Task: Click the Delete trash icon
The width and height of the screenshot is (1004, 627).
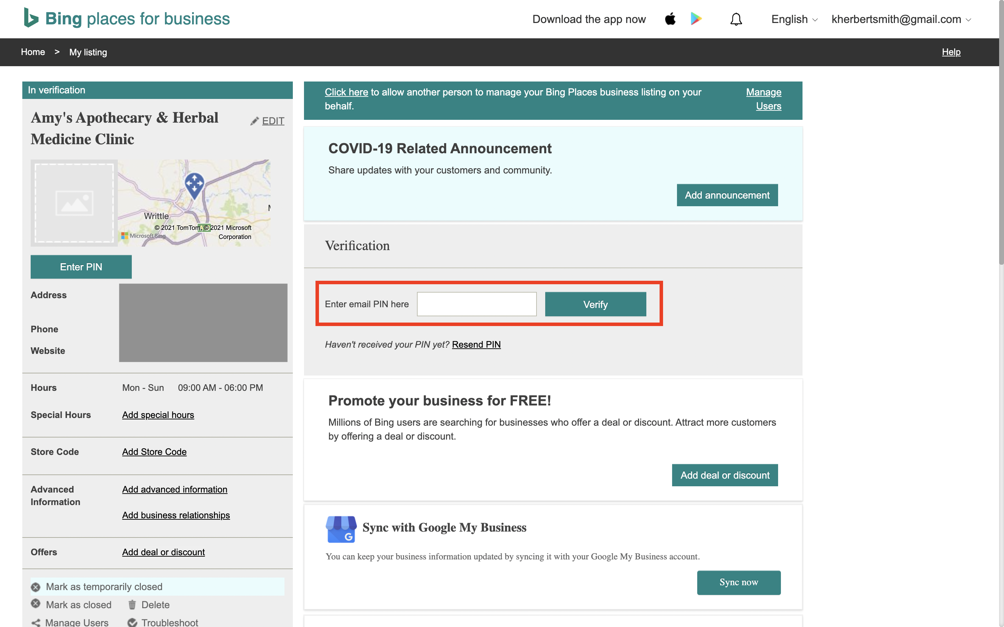Action: click(132, 605)
